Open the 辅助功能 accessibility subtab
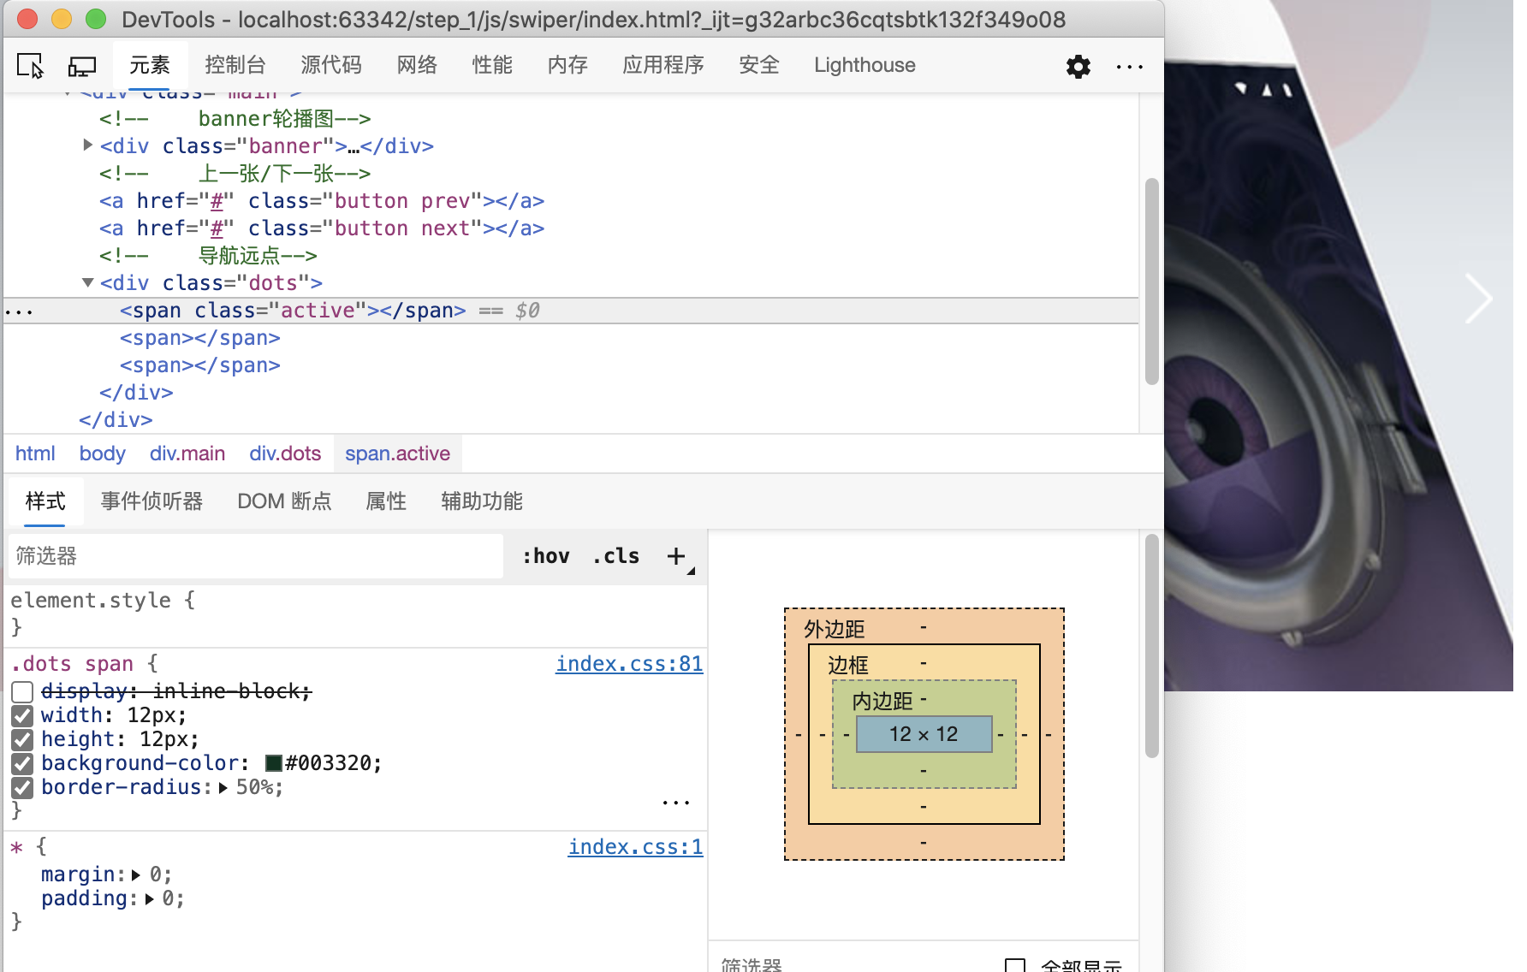This screenshot has height=972, width=1527. (x=482, y=501)
